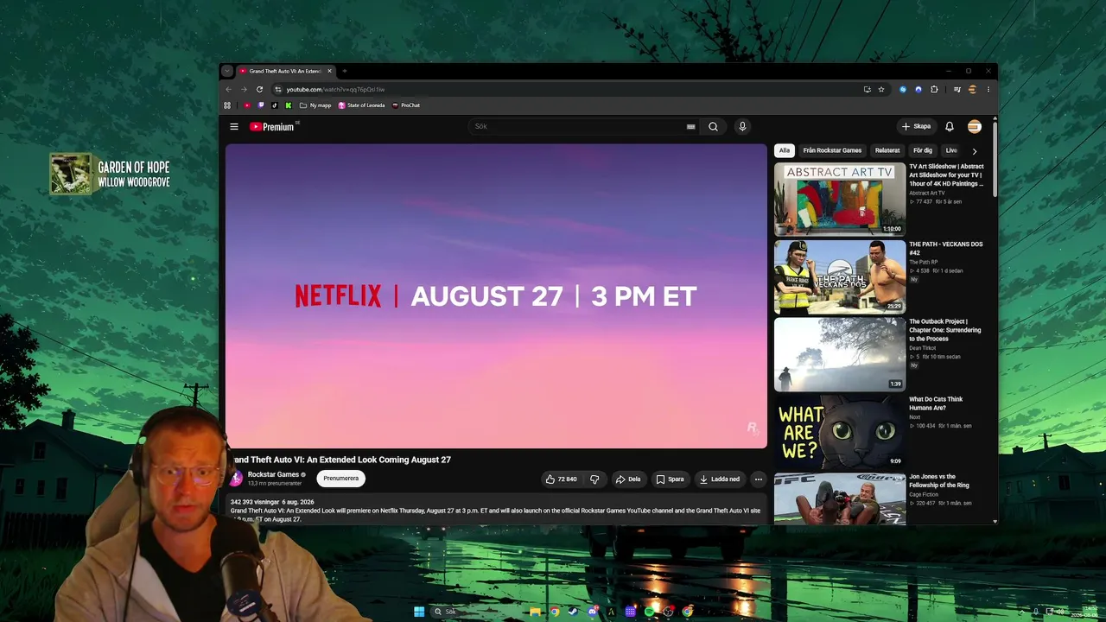Image resolution: width=1106 pixels, height=622 pixels.
Task: Open the 'Garden of Hope' desktop widget
Action: coord(110,174)
